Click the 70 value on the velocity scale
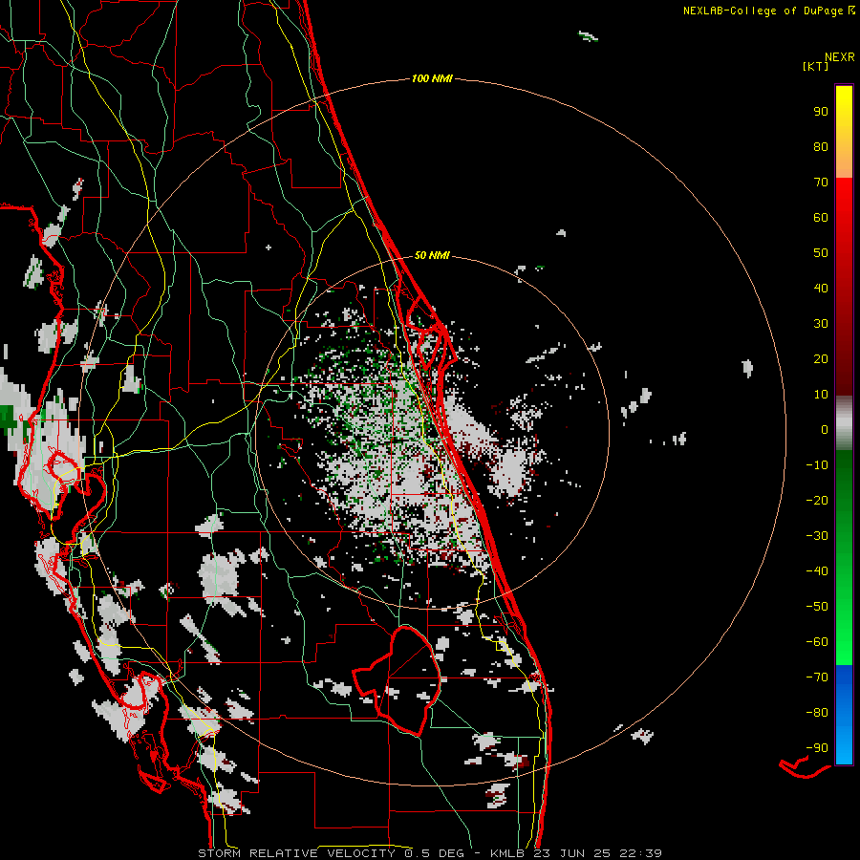Image resolution: width=860 pixels, height=860 pixels. pyautogui.click(x=821, y=183)
